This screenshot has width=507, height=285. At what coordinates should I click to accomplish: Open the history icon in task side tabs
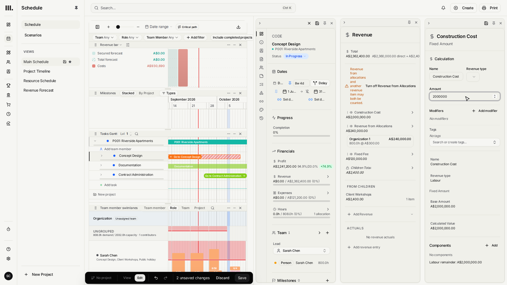point(261,118)
